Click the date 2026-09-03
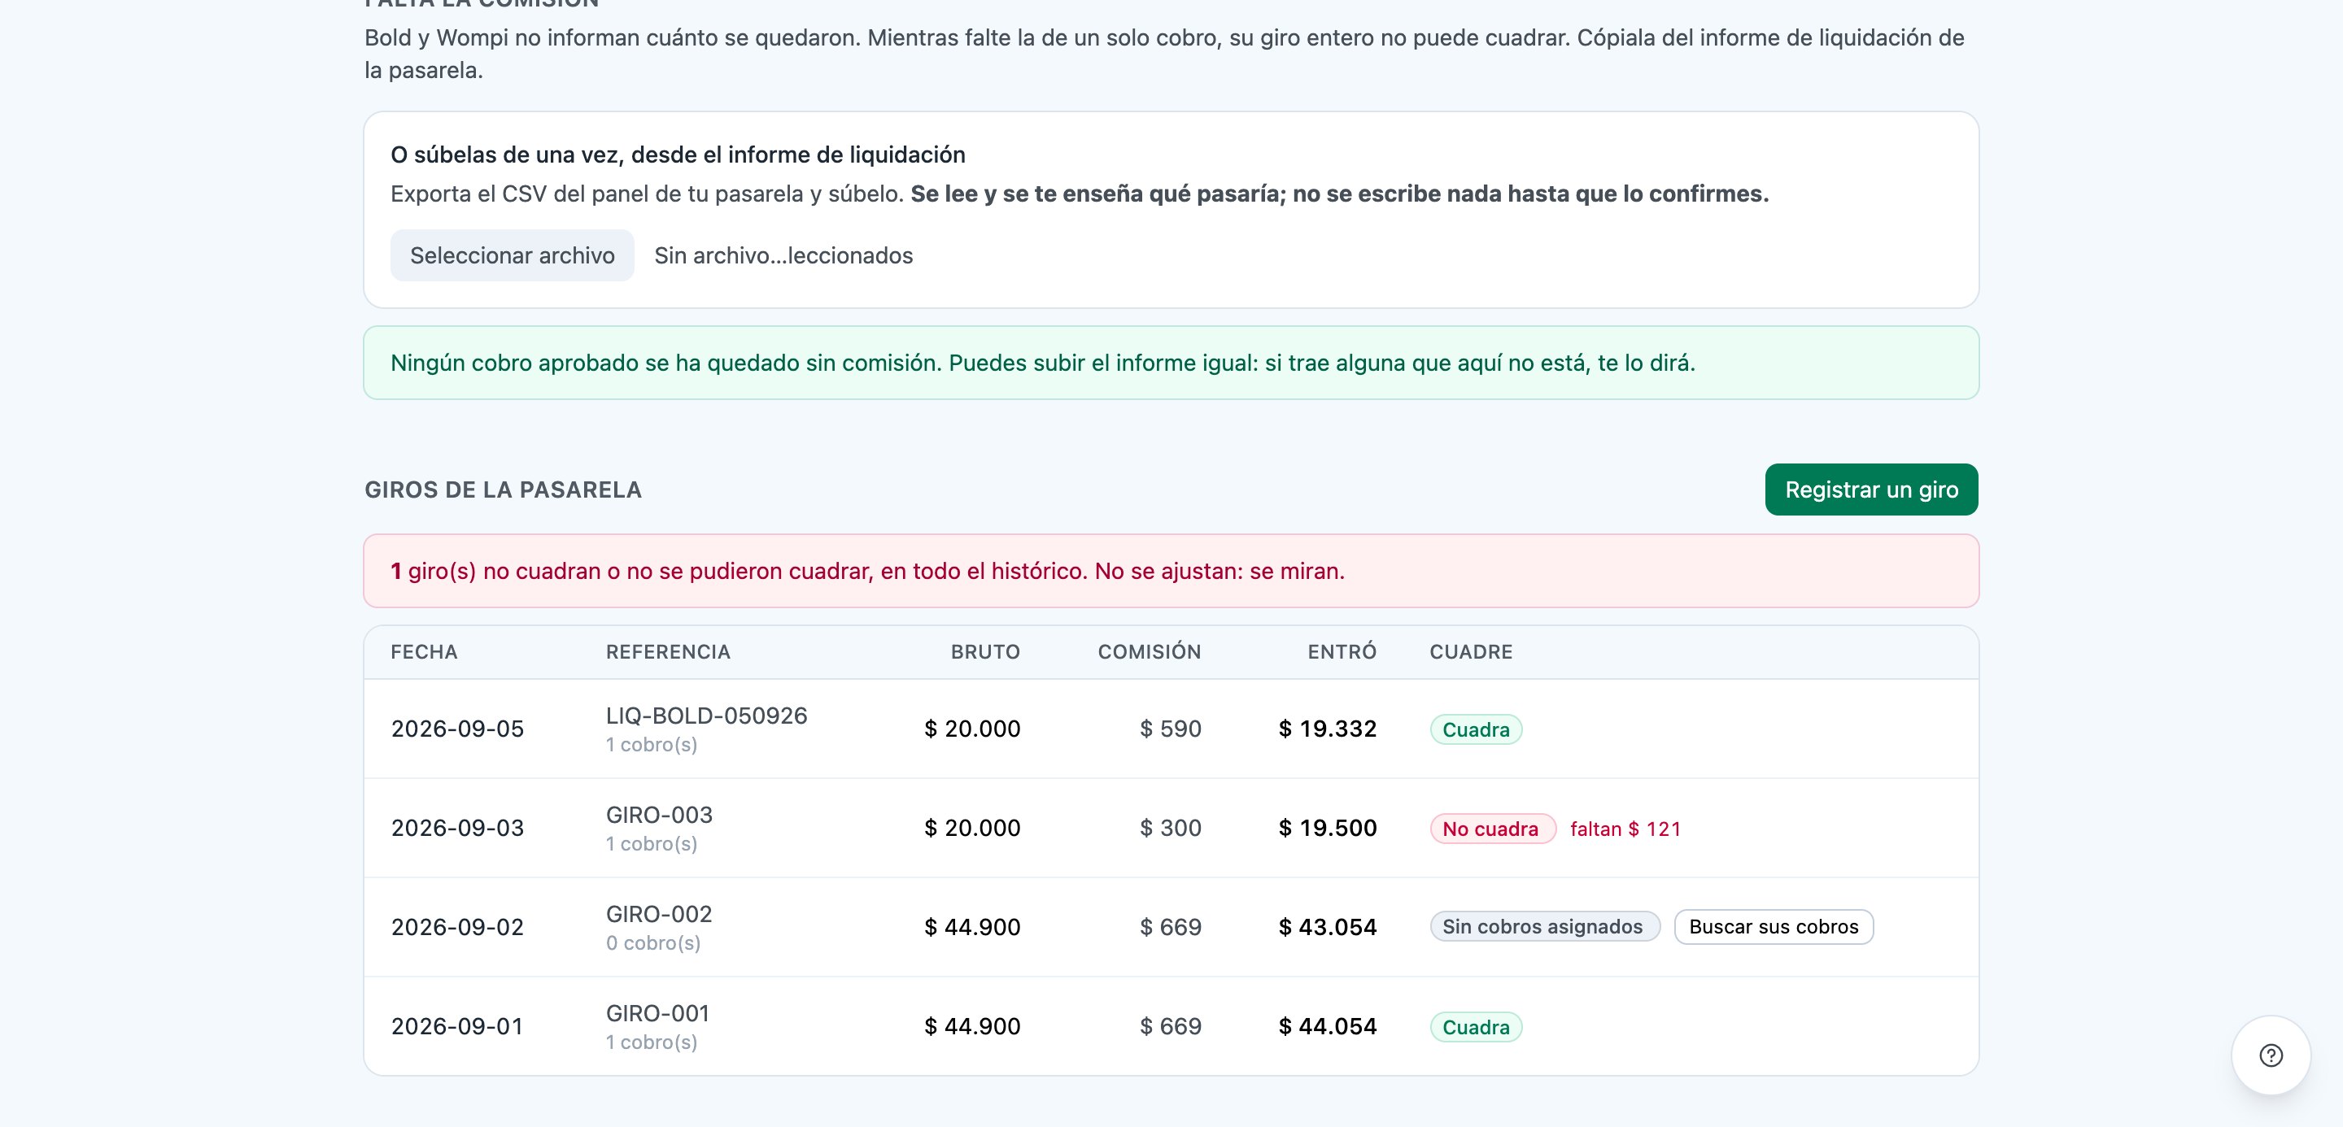The width and height of the screenshot is (2343, 1127). click(457, 828)
